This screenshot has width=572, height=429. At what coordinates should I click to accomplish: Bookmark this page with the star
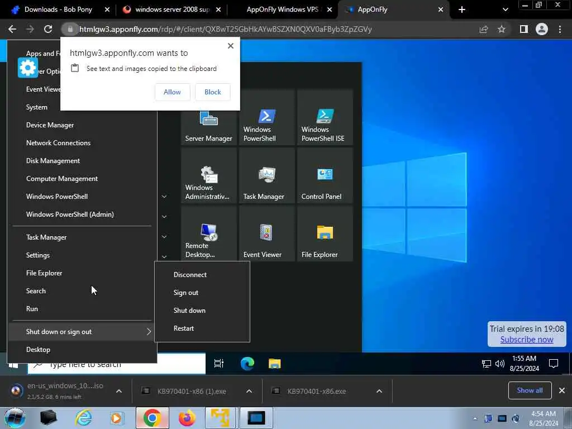[502, 29]
